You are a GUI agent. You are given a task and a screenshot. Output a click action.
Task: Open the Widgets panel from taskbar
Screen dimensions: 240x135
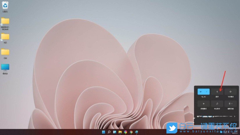(x=115, y=132)
